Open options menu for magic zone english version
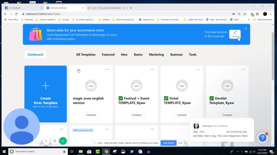The height and width of the screenshot is (155, 277). point(107,69)
